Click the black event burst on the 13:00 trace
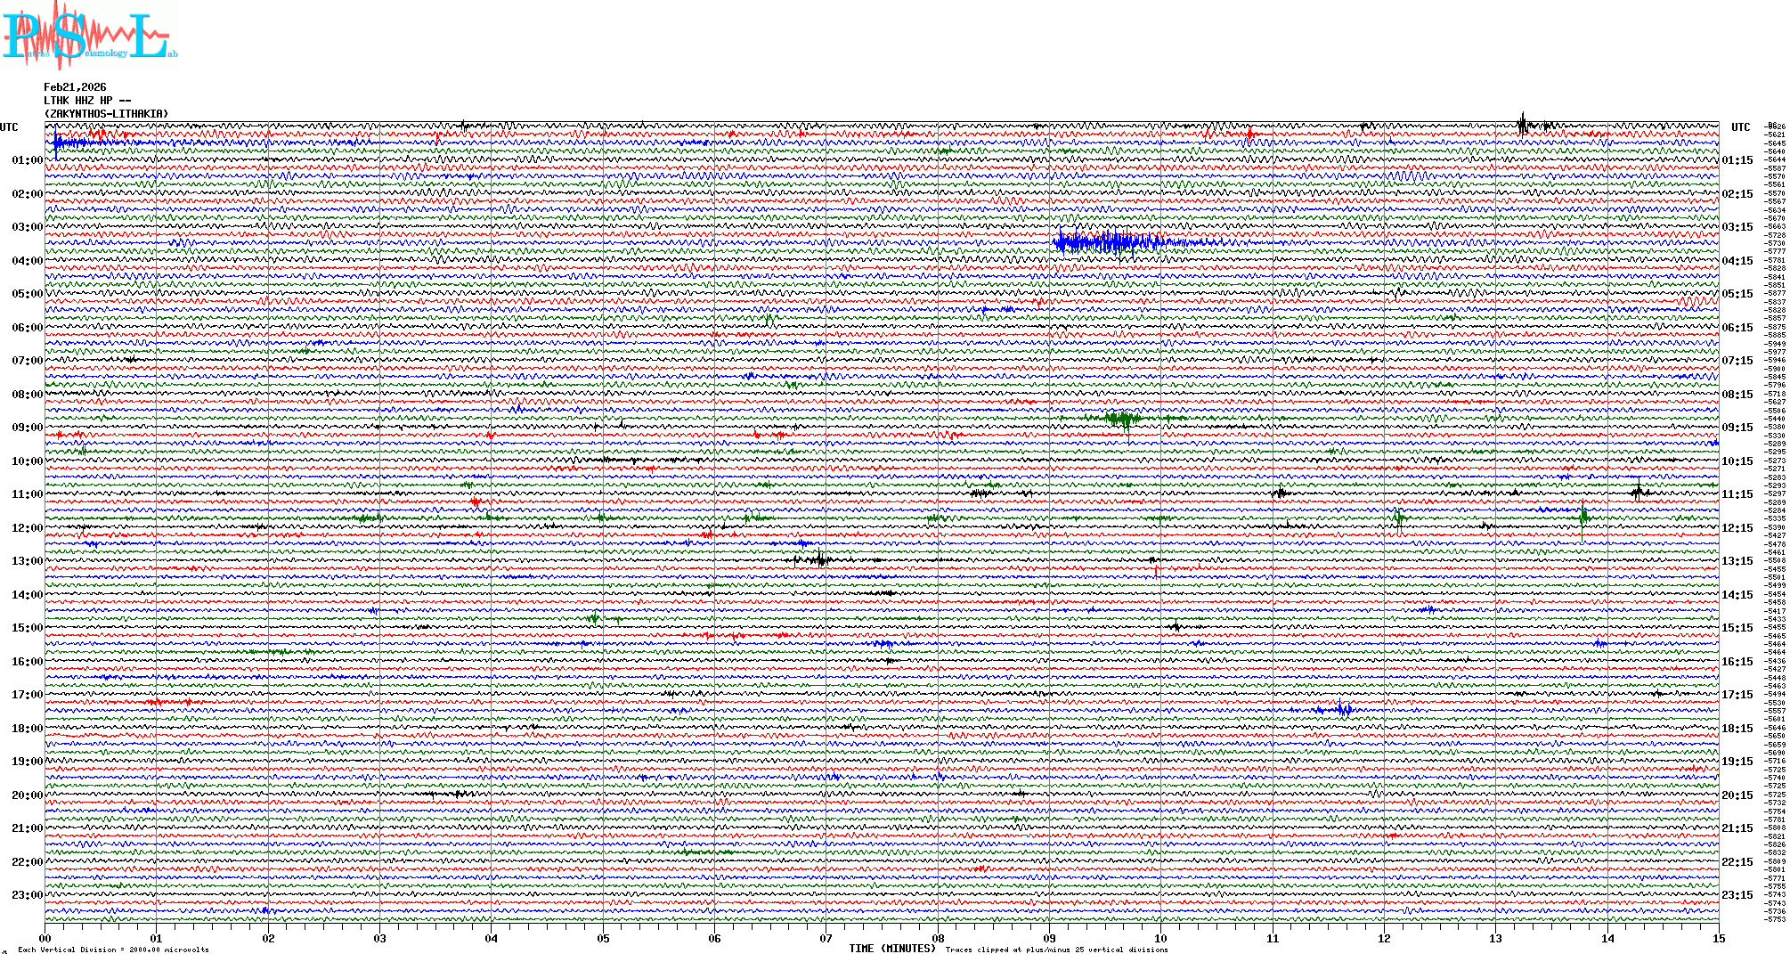1790x962 pixels. coord(819,560)
